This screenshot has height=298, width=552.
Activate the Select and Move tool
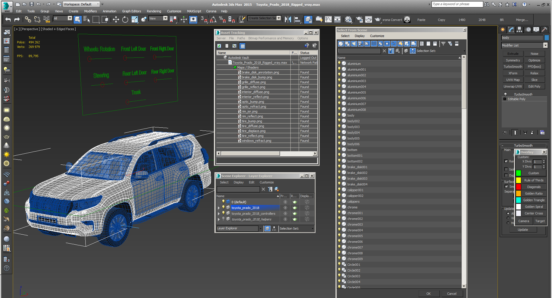pos(116,19)
